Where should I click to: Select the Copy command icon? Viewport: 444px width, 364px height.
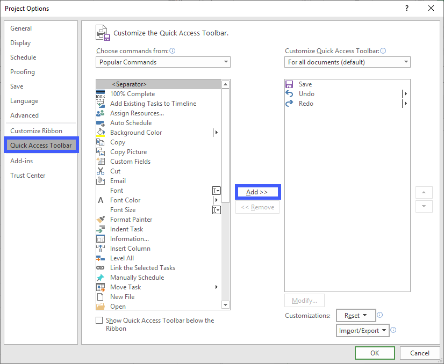(x=100, y=142)
